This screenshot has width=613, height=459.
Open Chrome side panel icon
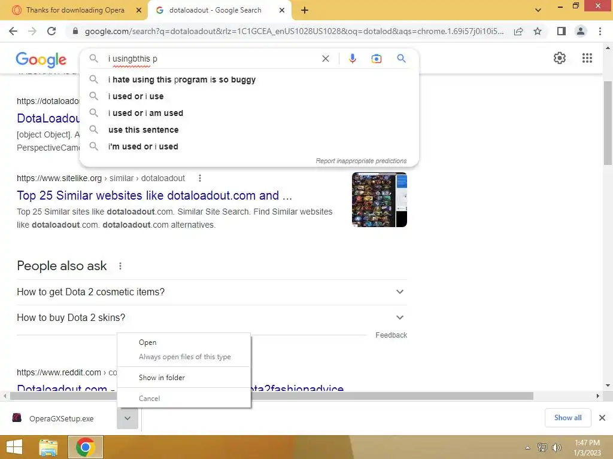[x=562, y=31]
